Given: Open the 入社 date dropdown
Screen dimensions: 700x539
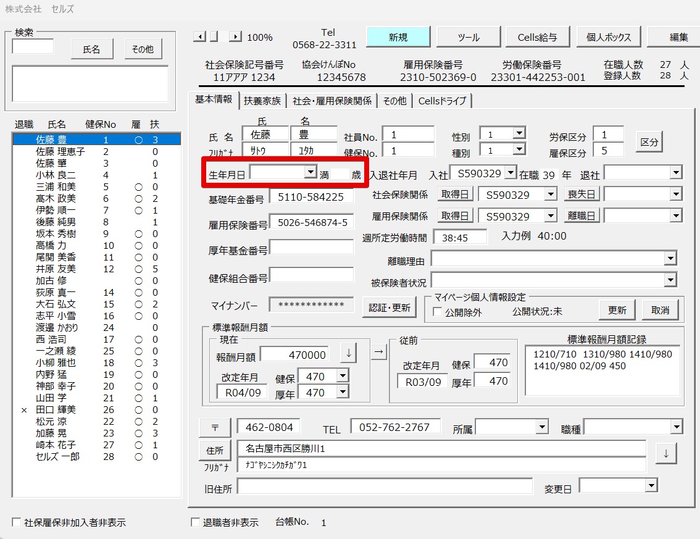Looking at the screenshot, I should (511, 172).
